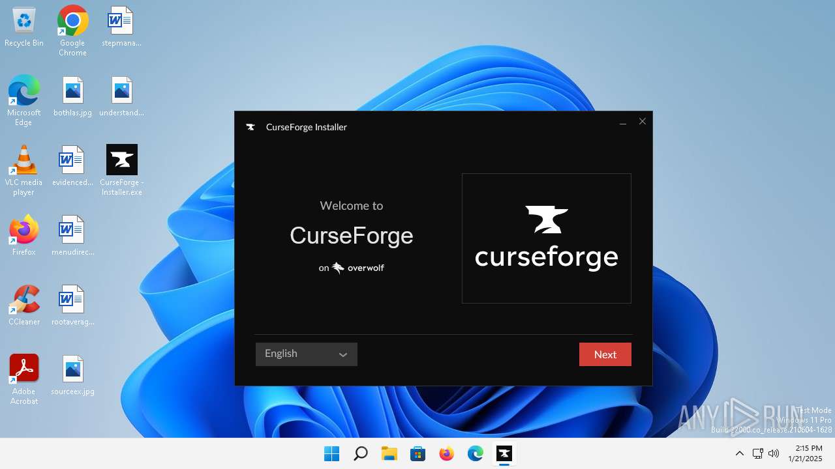Select Firefox desktop shortcut
The width and height of the screenshot is (835, 469).
coord(24,235)
